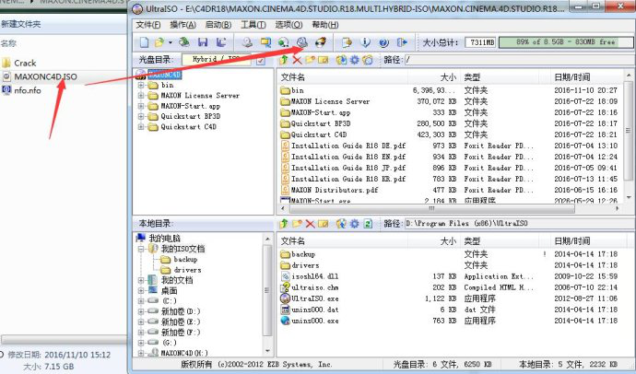Click the Open CD/DVD toolbar icon
The height and width of the screenshot is (374, 636).
(184, 42)
